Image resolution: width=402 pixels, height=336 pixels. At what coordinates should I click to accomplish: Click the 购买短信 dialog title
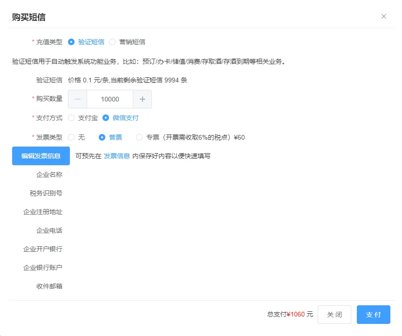pyautogui.click(x=29, y=17)
